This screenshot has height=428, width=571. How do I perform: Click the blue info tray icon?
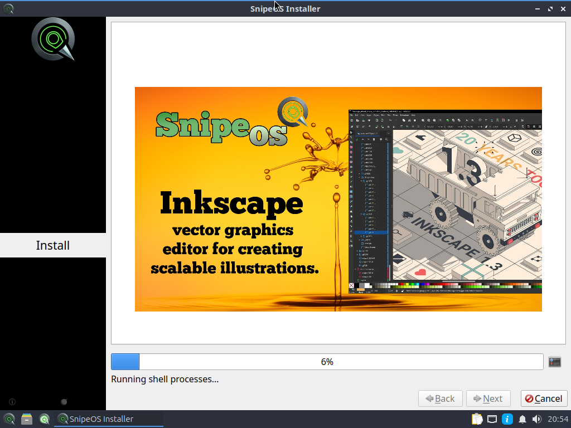[x=507, y=419]
